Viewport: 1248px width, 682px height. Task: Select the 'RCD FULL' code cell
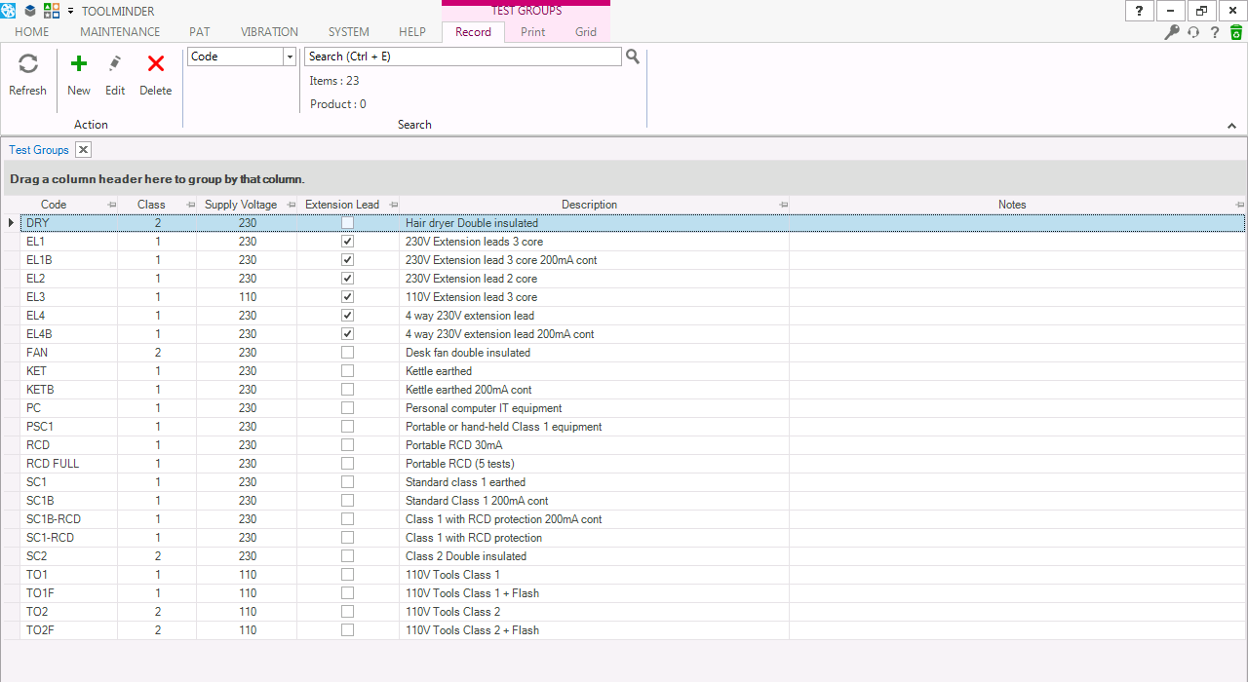tap(68, 464)
